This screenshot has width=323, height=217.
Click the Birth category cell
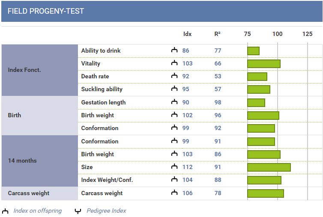coord(40,116)
